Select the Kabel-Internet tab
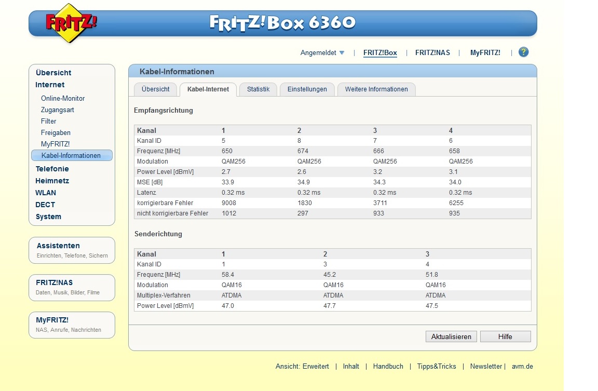Screen dimensions: 598x391 208,89
